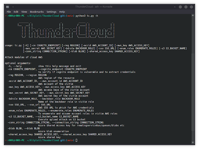This screenshot has width=199, height=149.
Task: Click 'AWS secret key of the victim account'
Action: click(x=63, y=96)
